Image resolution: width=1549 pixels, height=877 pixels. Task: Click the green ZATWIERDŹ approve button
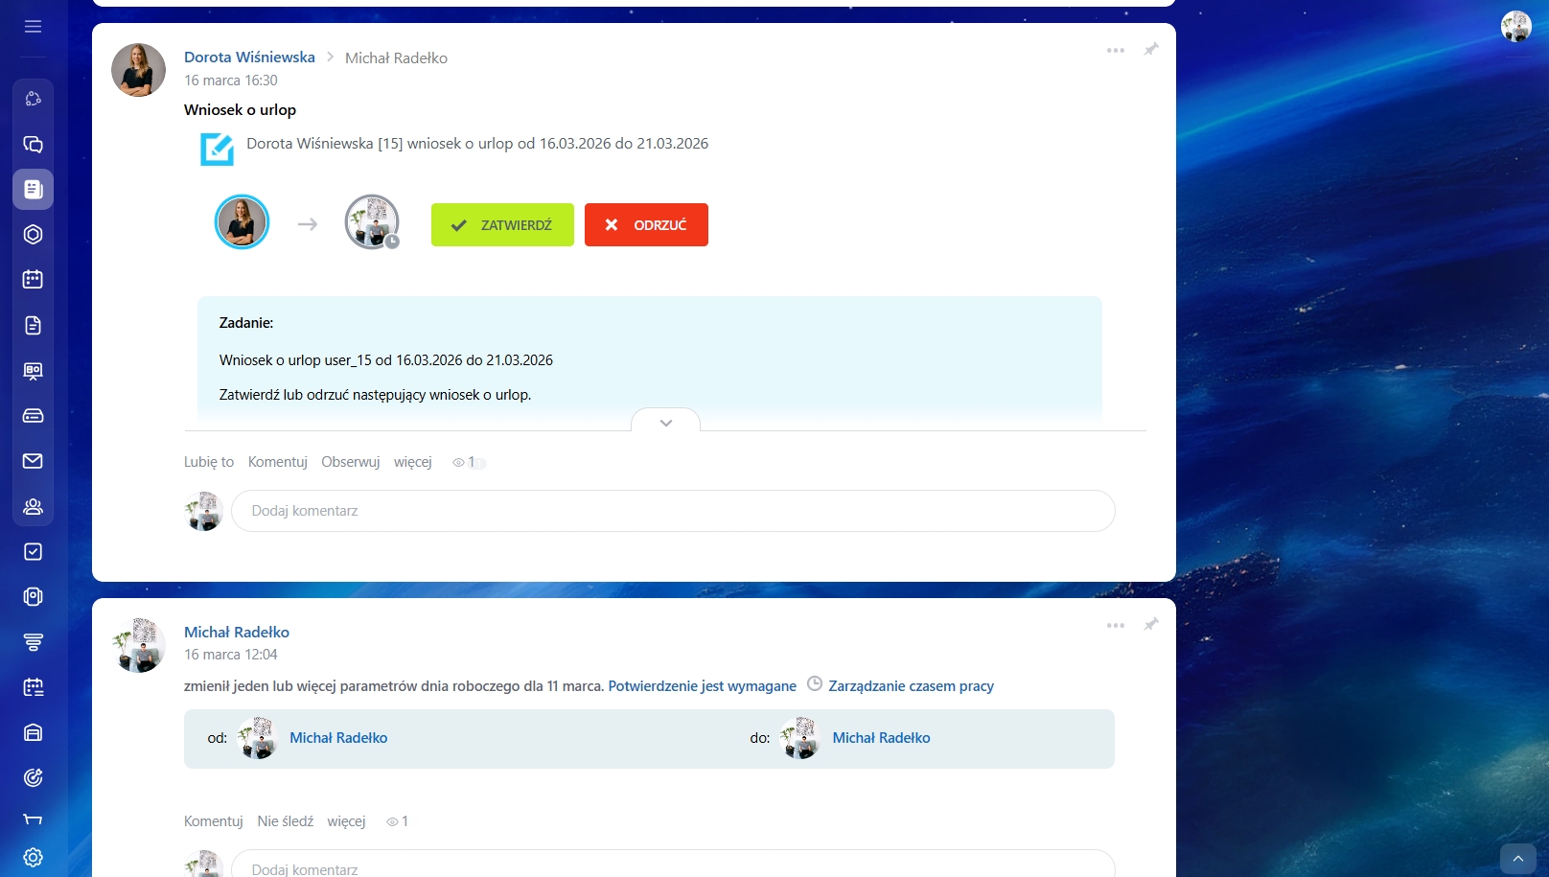502,225
